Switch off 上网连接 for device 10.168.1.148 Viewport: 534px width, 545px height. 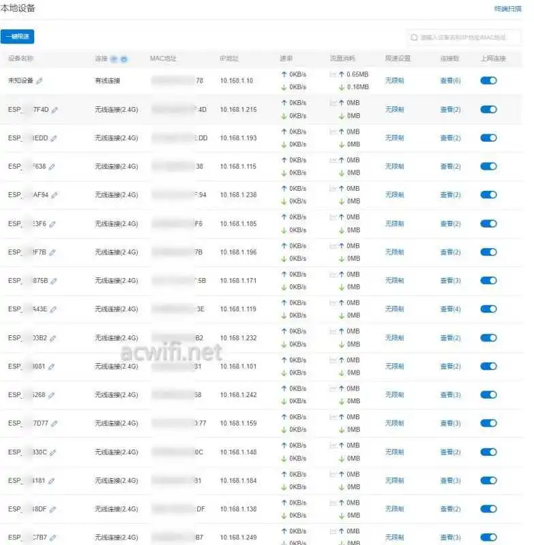488,452
